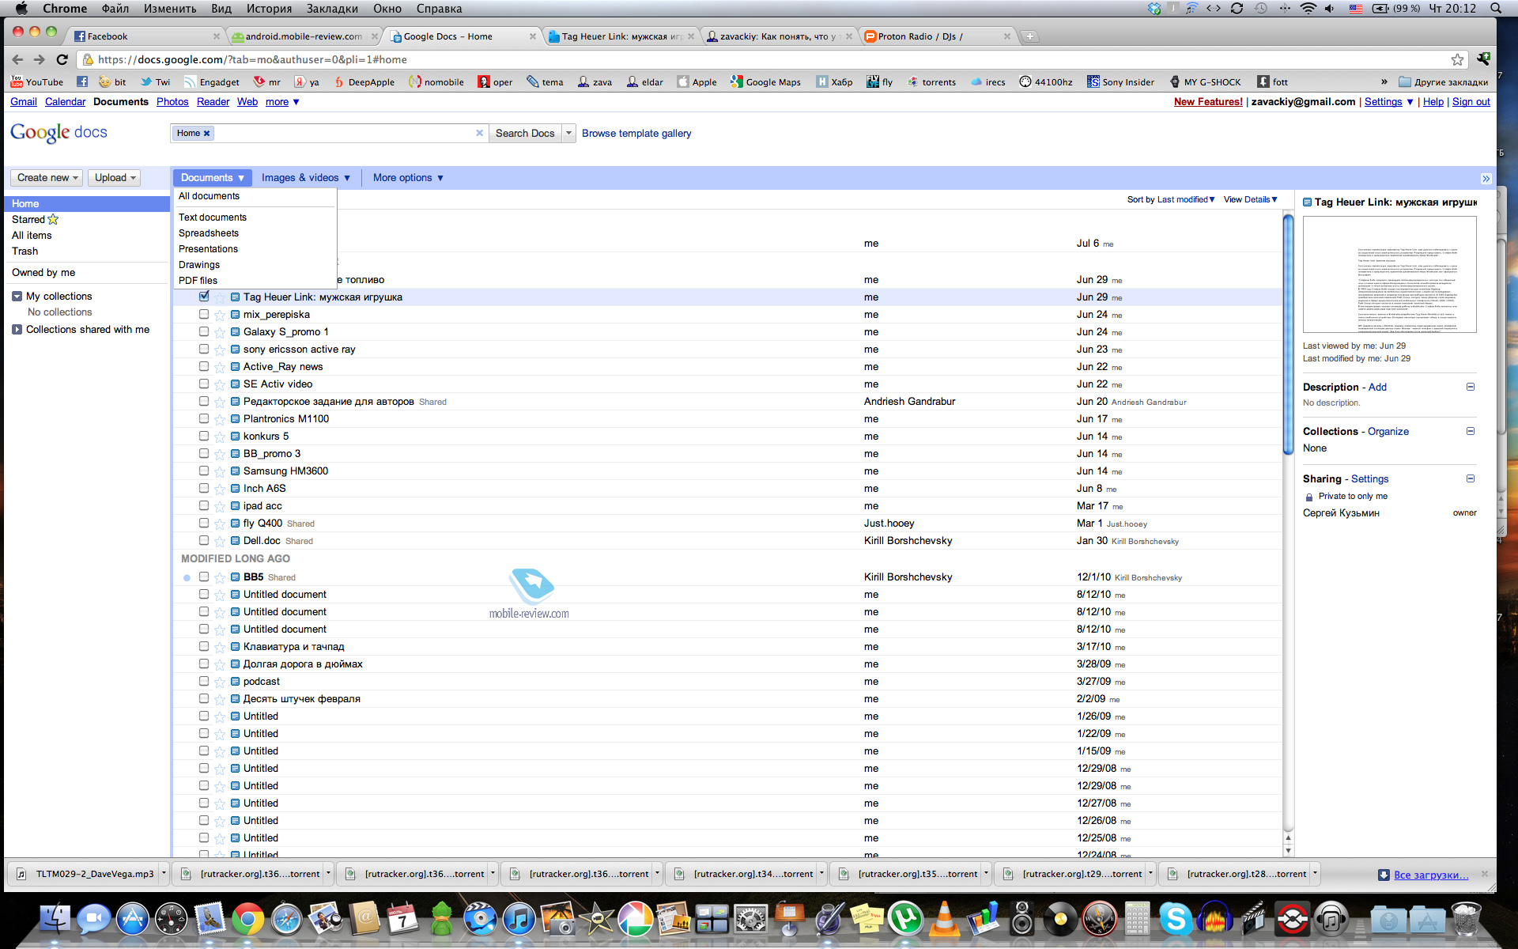
Task: Open the Upload dropdown
Action: click(115, 178)
